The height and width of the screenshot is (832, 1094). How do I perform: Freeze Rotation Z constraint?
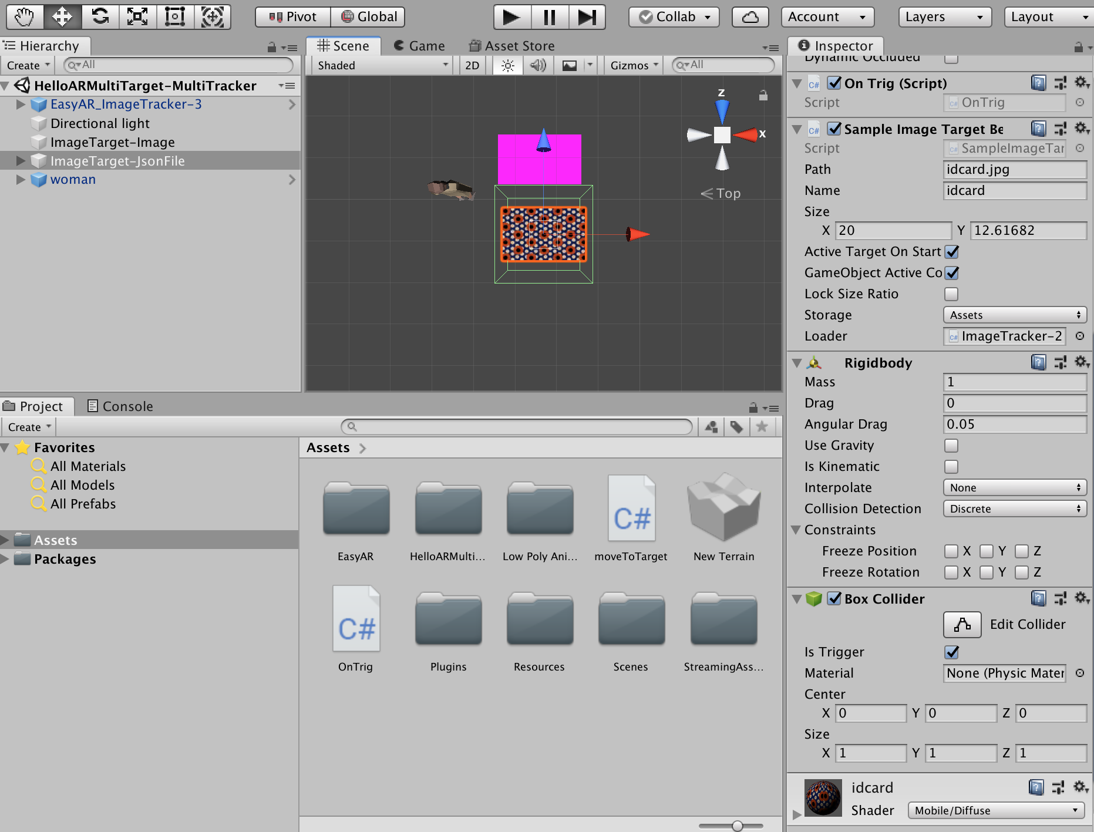pos(1022,572)
